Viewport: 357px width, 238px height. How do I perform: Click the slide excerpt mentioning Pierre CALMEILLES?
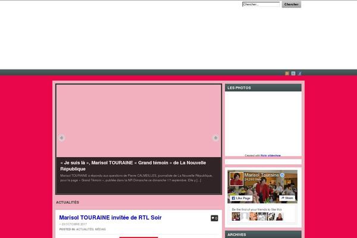[x=136, y=178]
